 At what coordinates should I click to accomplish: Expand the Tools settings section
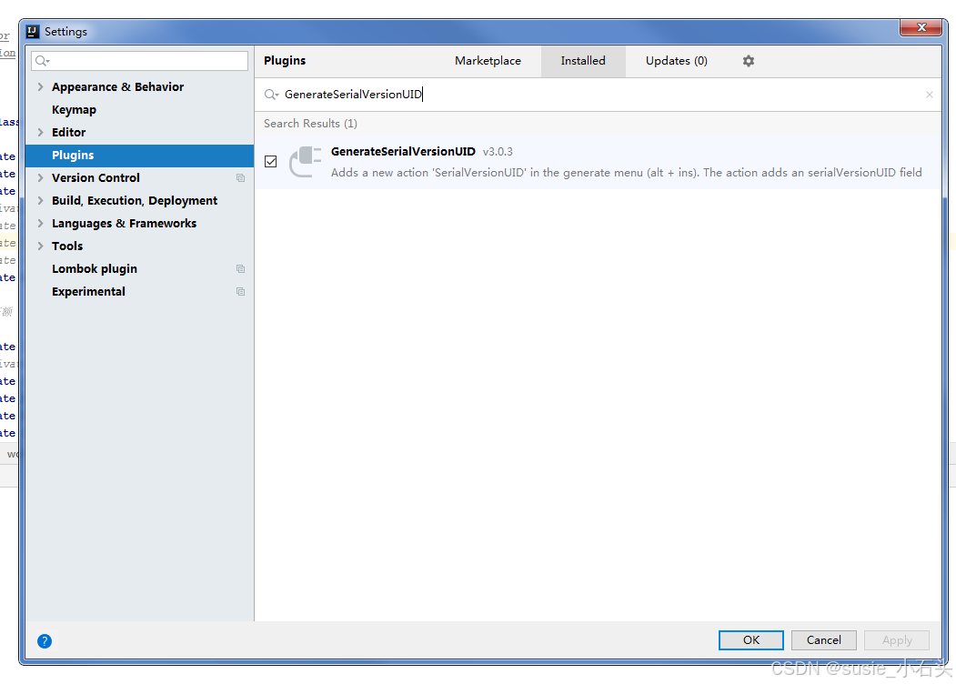(39, 246)
